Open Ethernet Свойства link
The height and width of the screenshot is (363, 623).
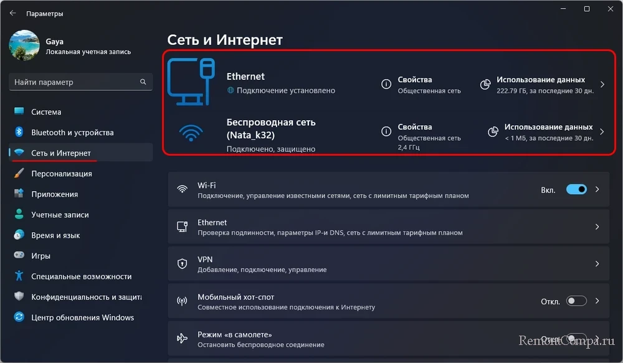pos(415,80)
